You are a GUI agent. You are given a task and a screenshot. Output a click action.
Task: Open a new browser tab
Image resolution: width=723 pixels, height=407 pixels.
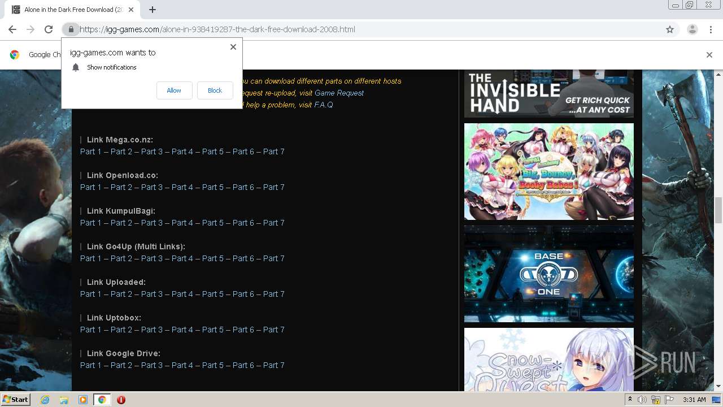pyautogui.click(x=153, y=10)
